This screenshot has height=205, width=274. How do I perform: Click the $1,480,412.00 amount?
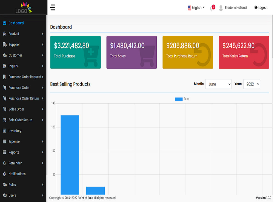pos(127,46)
